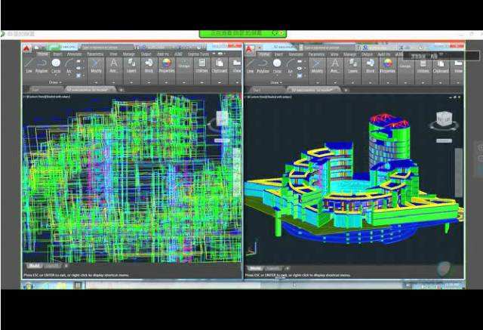Screen dimensions: 483x330
Task: Click the green sharing banner at the top
Action: 243,33
